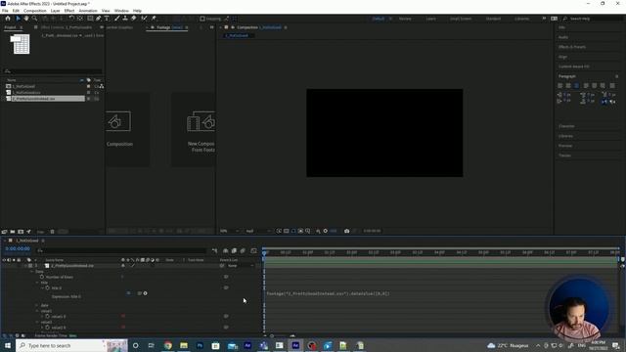This screenshot has width=626, height=352.
Task: Select the Type text tool
Action: click(107, 19)
